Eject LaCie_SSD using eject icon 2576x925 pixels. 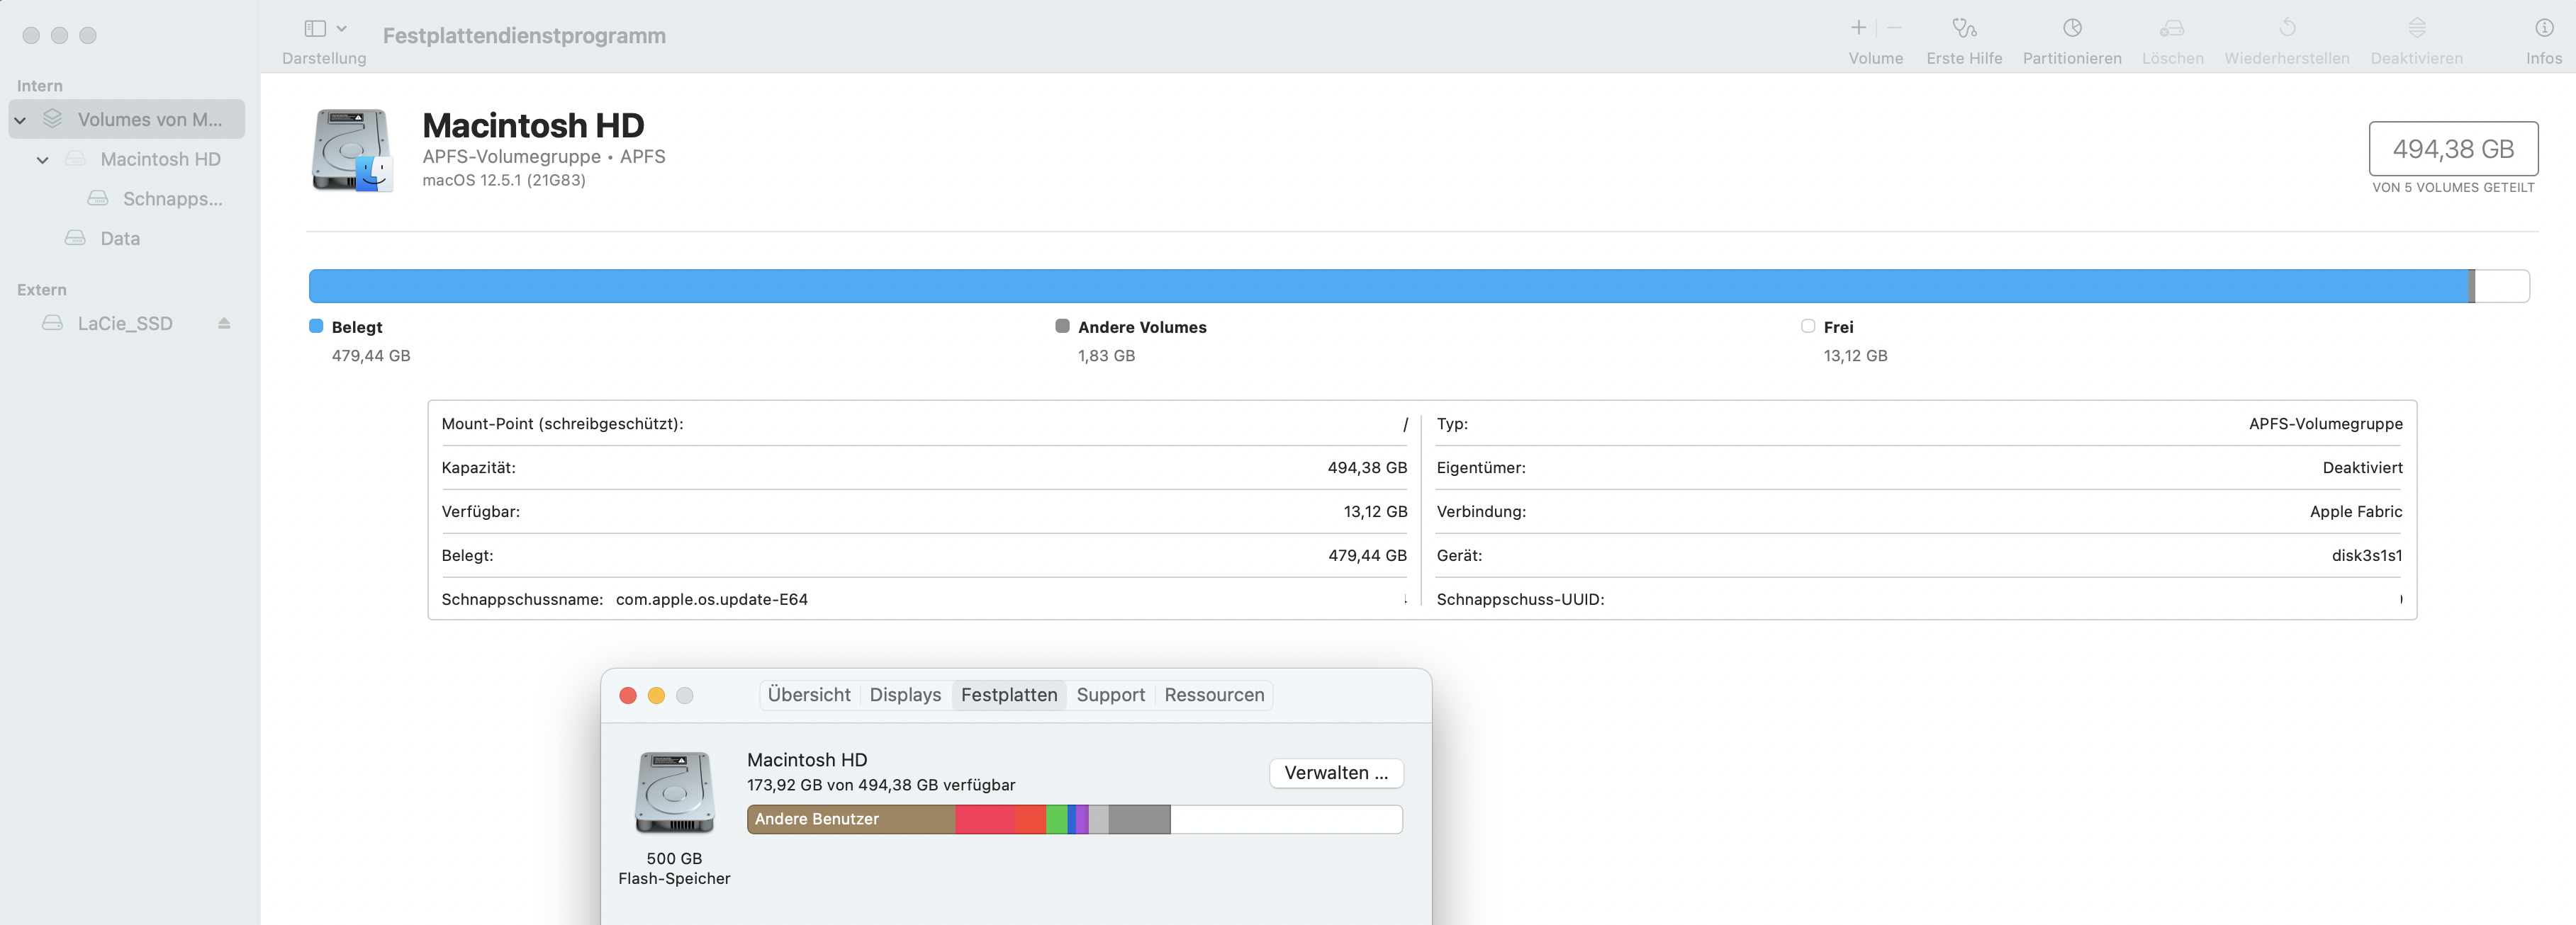tap(224, 324)
